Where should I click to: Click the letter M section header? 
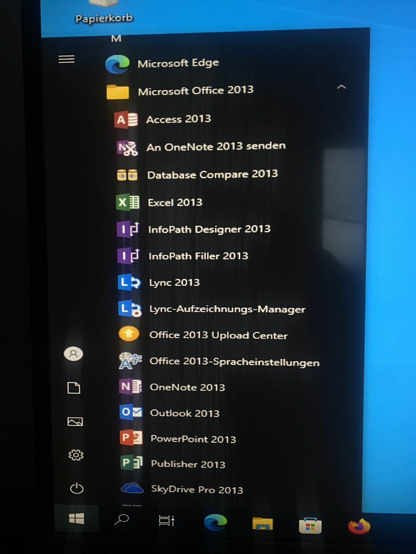click(x=116, y=38)
